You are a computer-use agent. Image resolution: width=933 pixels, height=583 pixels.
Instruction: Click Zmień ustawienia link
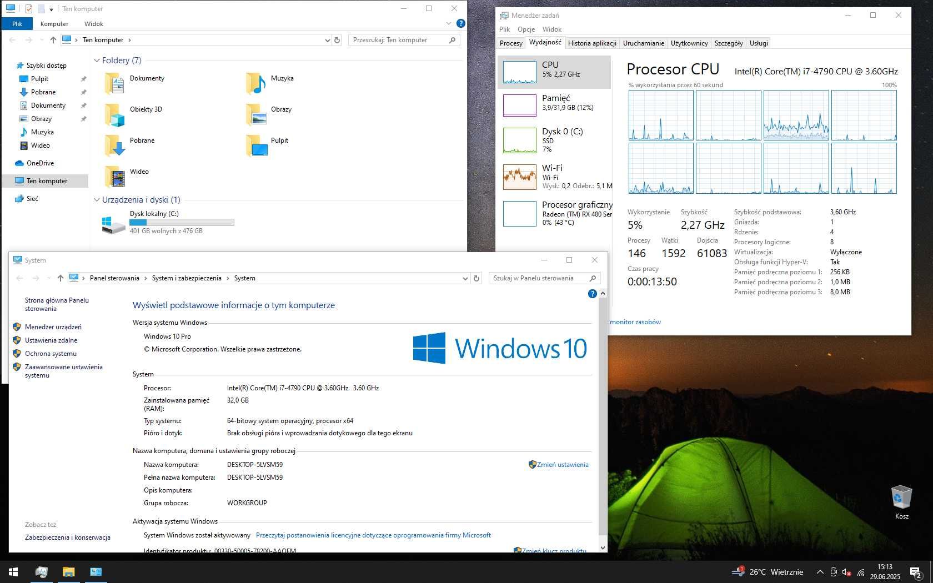(563, 465)
